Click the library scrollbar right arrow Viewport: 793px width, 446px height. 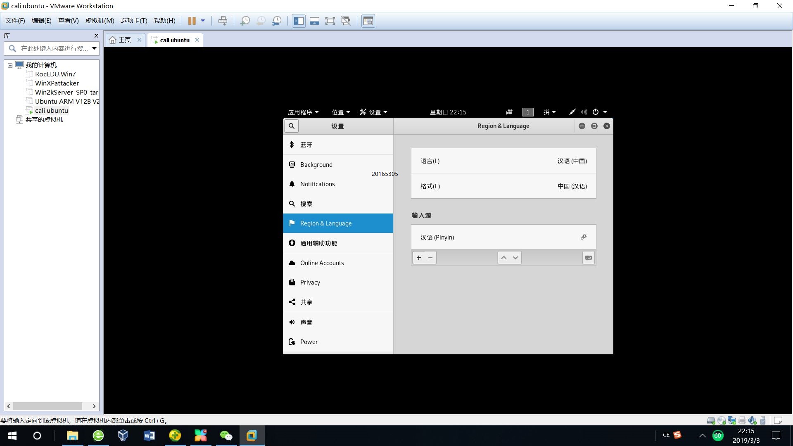(x=94, y=406)
